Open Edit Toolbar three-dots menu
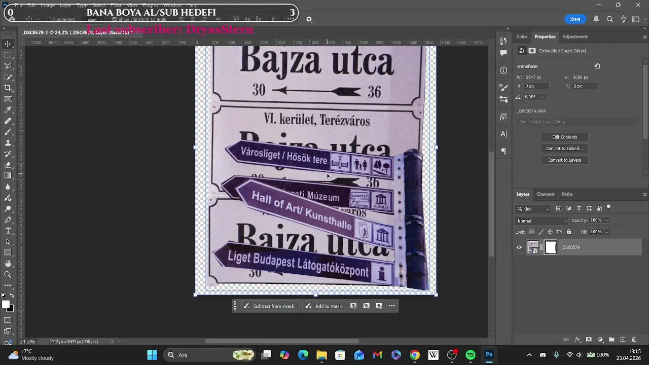 pos(8,285)
